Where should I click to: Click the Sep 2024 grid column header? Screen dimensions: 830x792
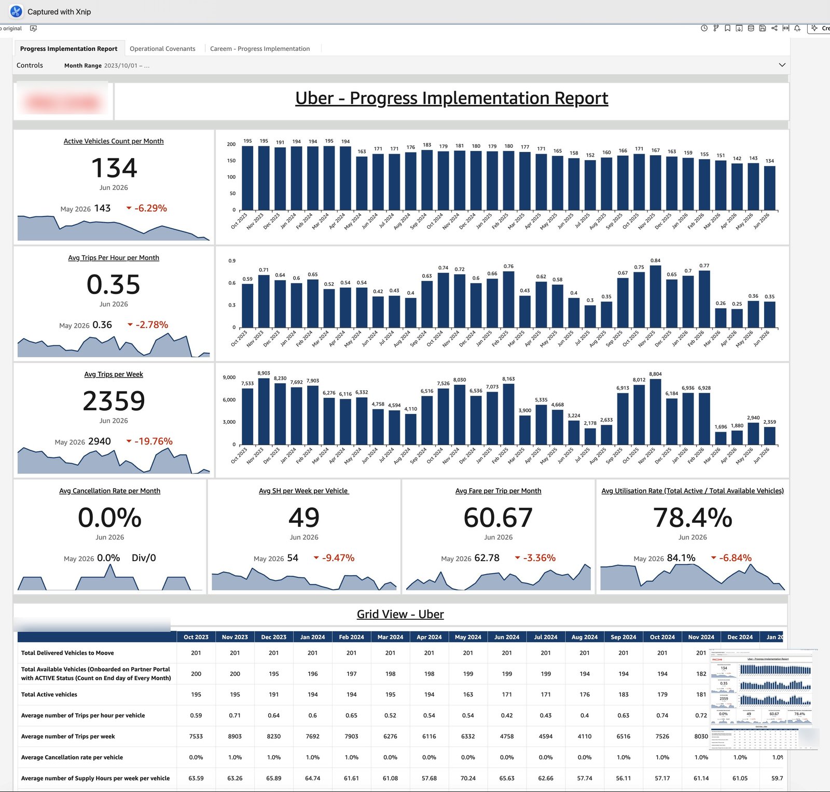tap(624, 637)
